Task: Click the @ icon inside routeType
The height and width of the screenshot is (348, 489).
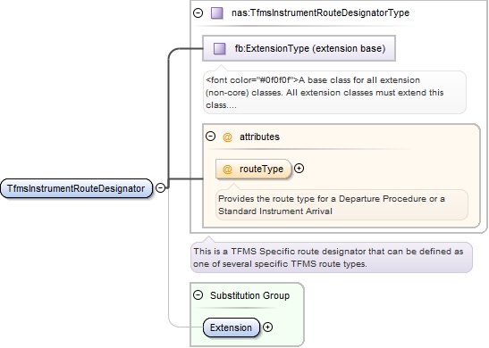Action: pyautogui.click(x=227, y=169)
